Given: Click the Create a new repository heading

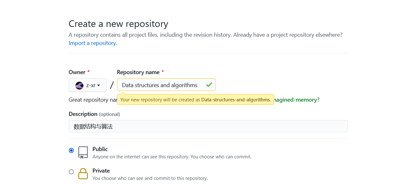Looking at the screenshot, I should [x=119, y=24].
